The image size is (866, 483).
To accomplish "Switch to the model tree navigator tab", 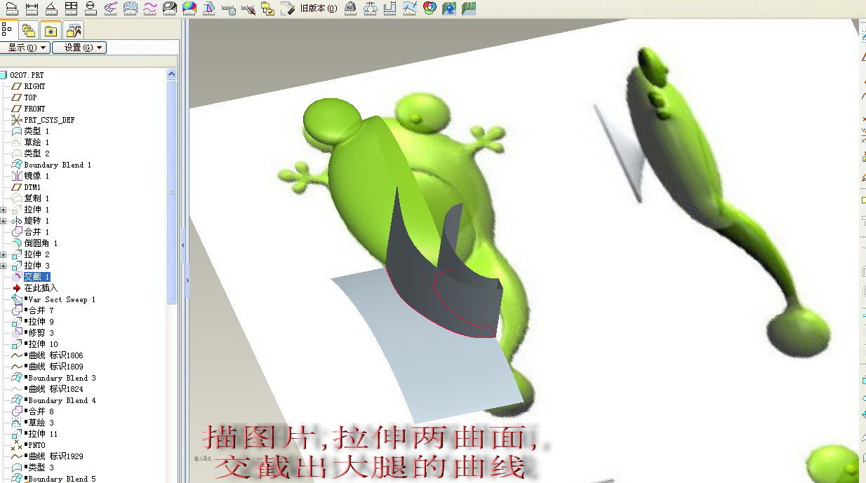I will click(x=8, y=29).
